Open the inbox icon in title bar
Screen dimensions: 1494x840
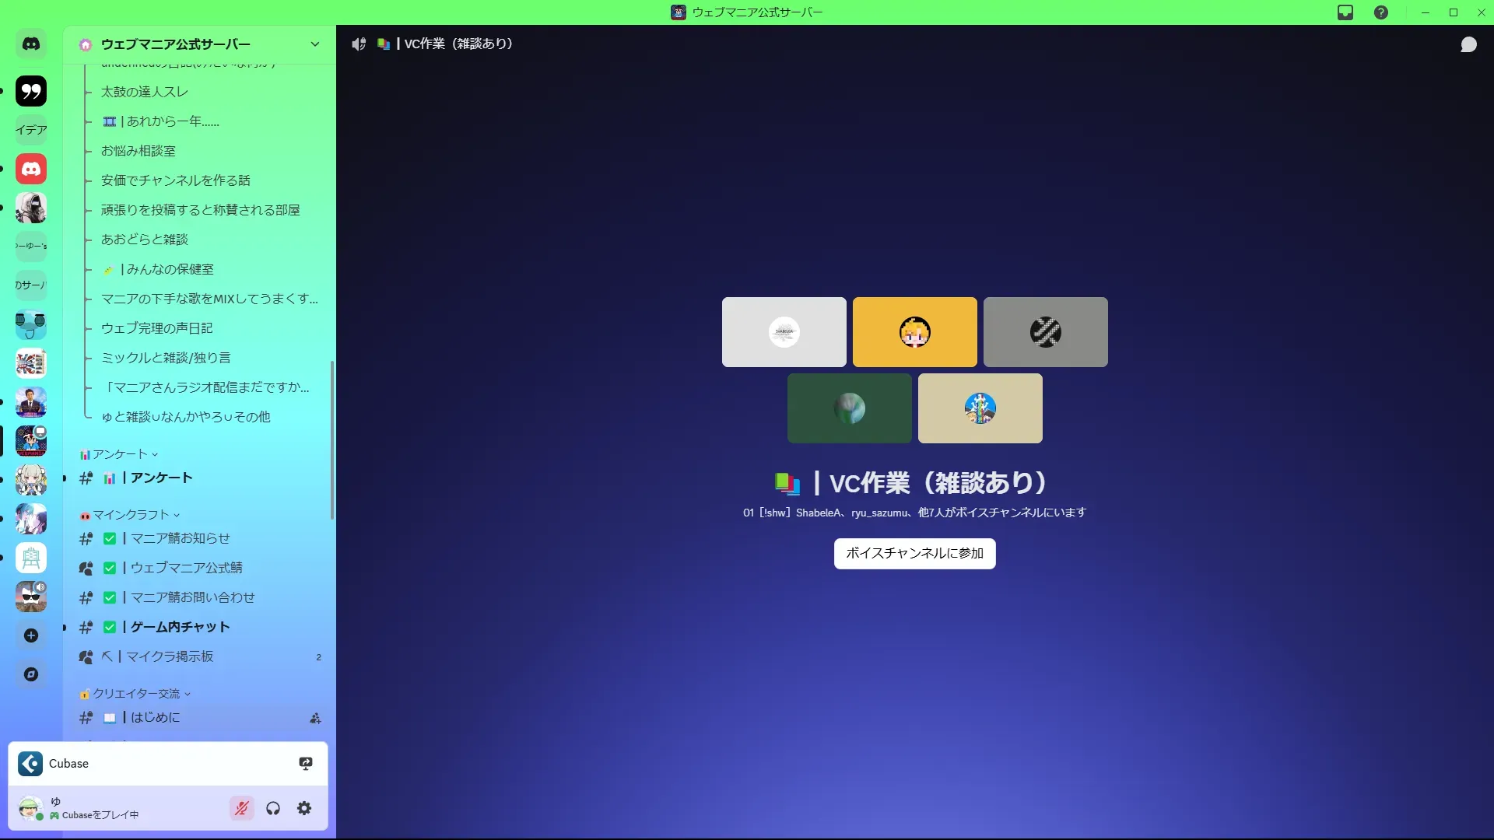(1345, 12)
